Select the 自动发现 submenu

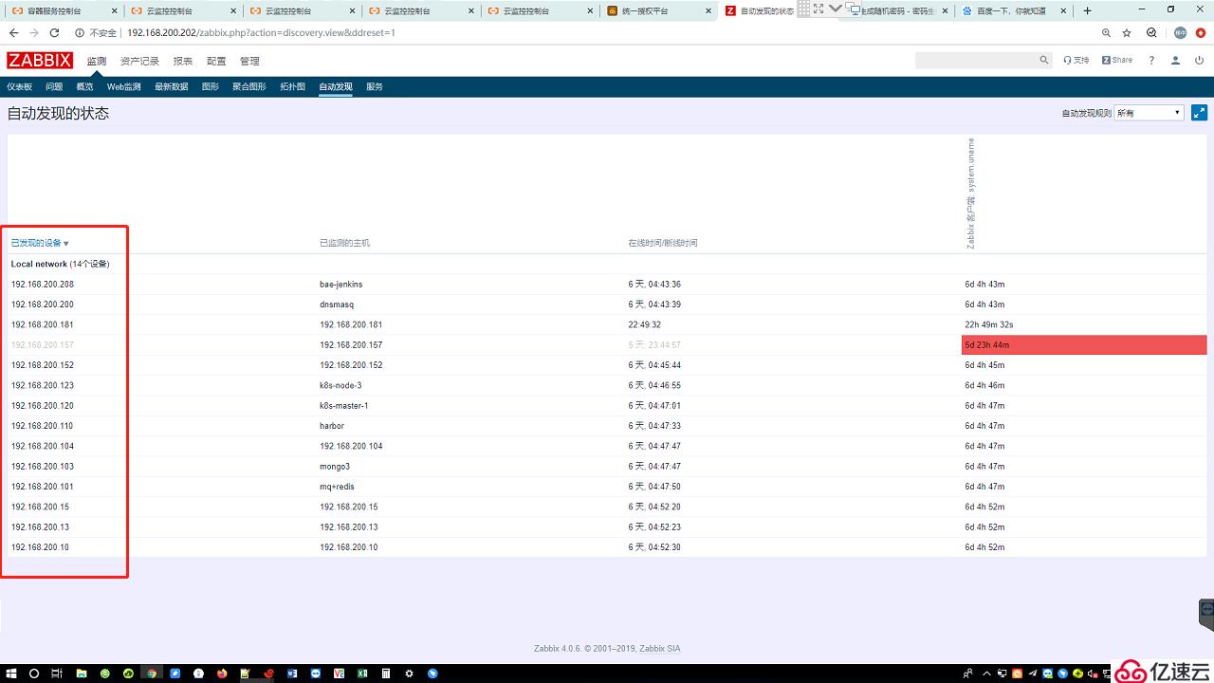pos(336,86)
